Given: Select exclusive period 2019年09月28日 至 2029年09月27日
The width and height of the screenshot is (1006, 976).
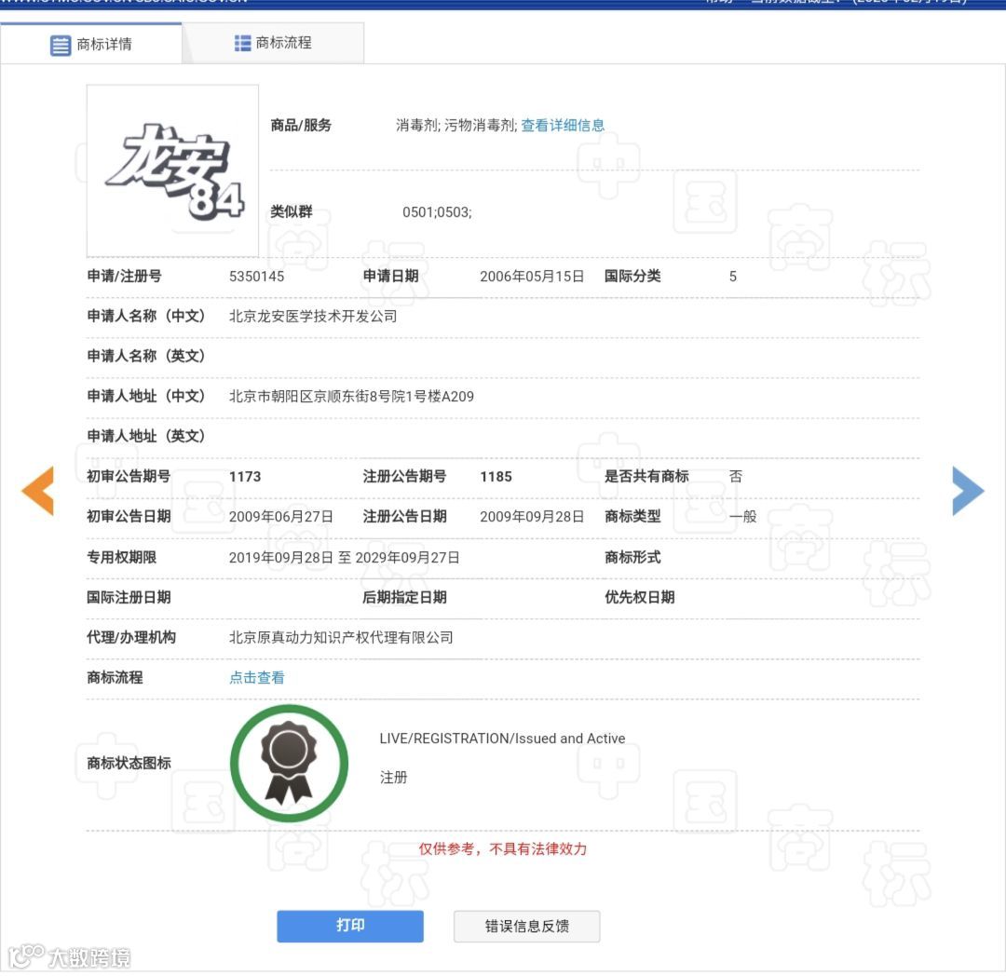Looking at the screenshot, I should [345, 557].
